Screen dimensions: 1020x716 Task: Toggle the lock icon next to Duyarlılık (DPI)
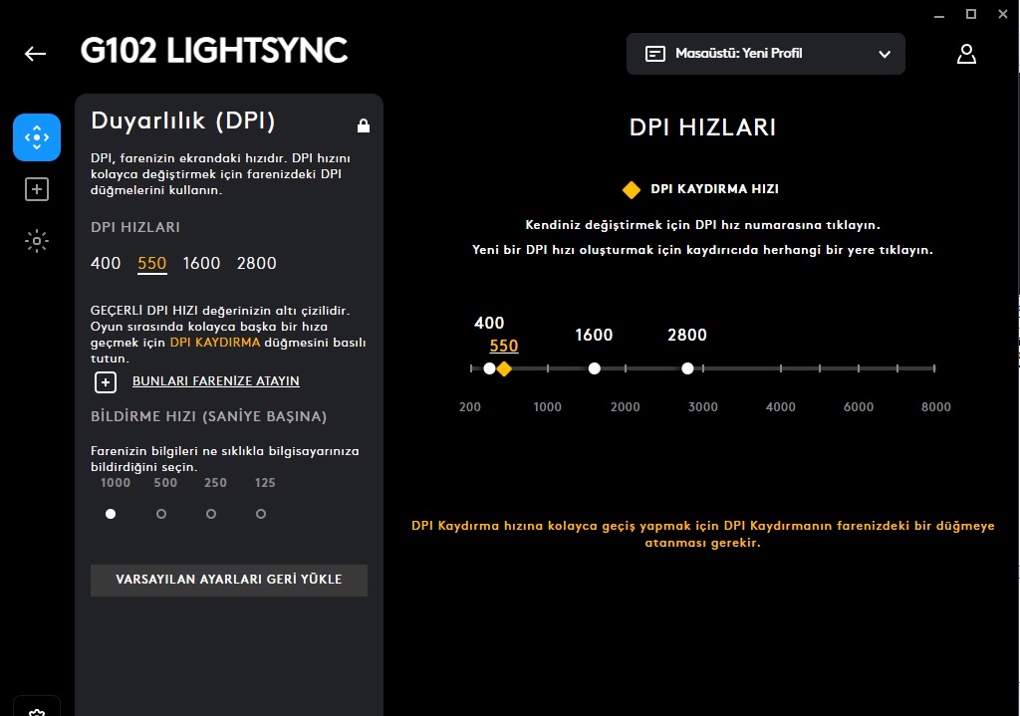364,125
